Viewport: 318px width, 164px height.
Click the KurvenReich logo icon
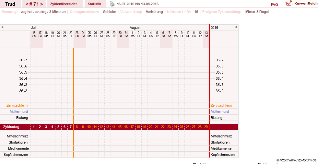pos(289,3)
